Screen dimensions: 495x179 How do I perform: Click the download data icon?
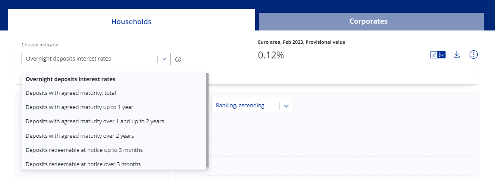pos(457,55)
